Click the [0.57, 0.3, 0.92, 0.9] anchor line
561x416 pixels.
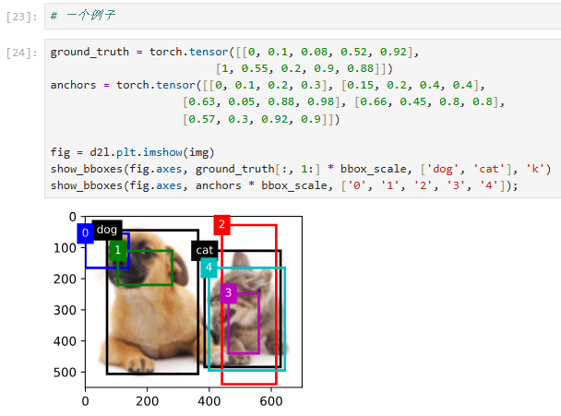coord(261,119)
